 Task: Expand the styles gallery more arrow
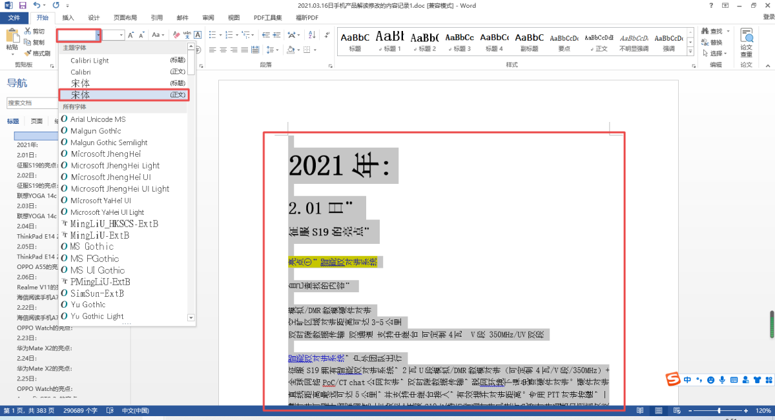pyautogui.click(x=690, y=52)
